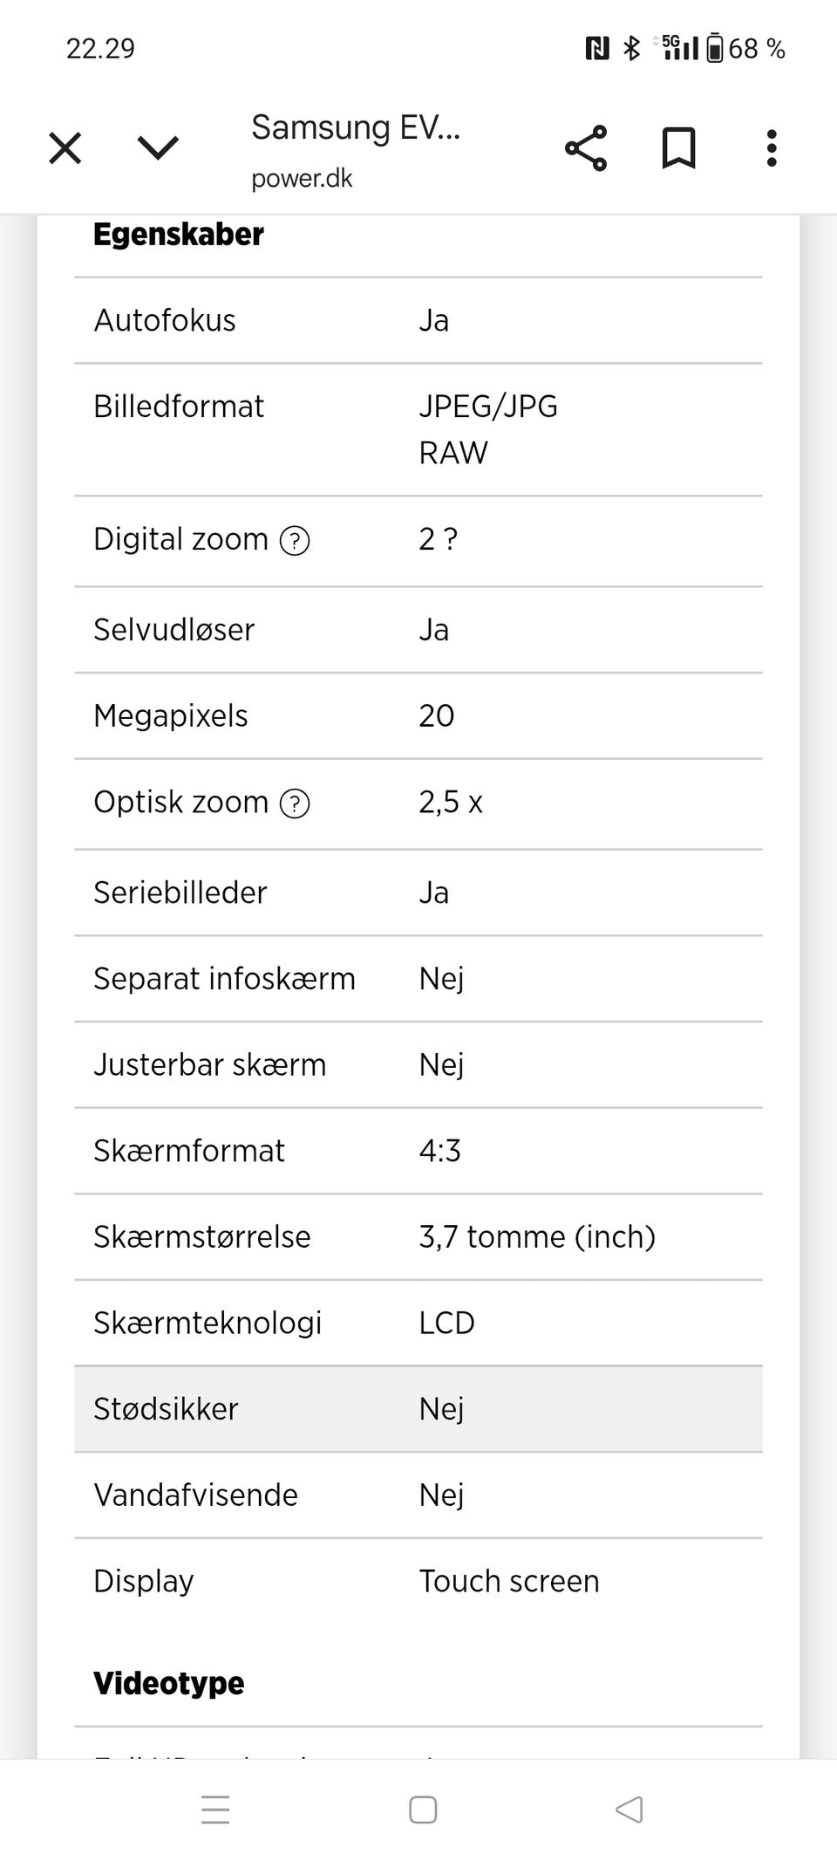Tap the battery status icon

714,48
